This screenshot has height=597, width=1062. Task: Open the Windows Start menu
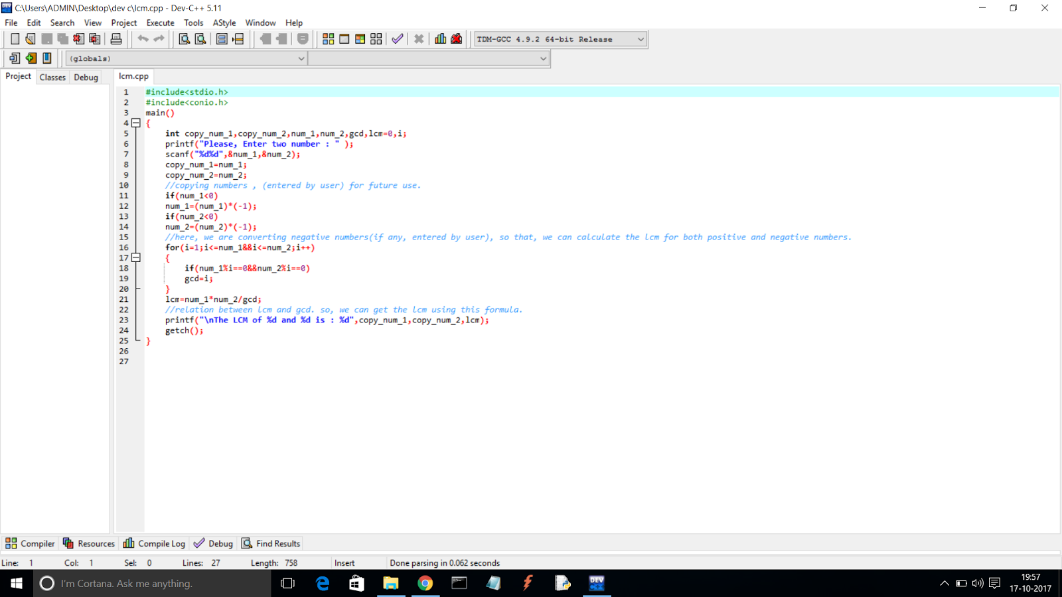[17, 583]
